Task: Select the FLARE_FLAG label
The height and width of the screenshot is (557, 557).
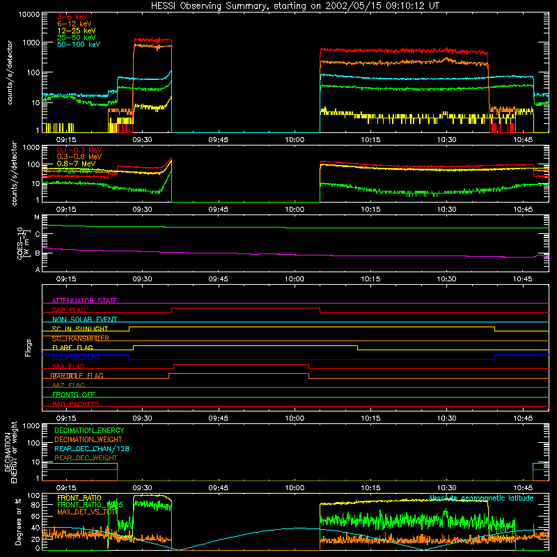Action: point(72,347)
